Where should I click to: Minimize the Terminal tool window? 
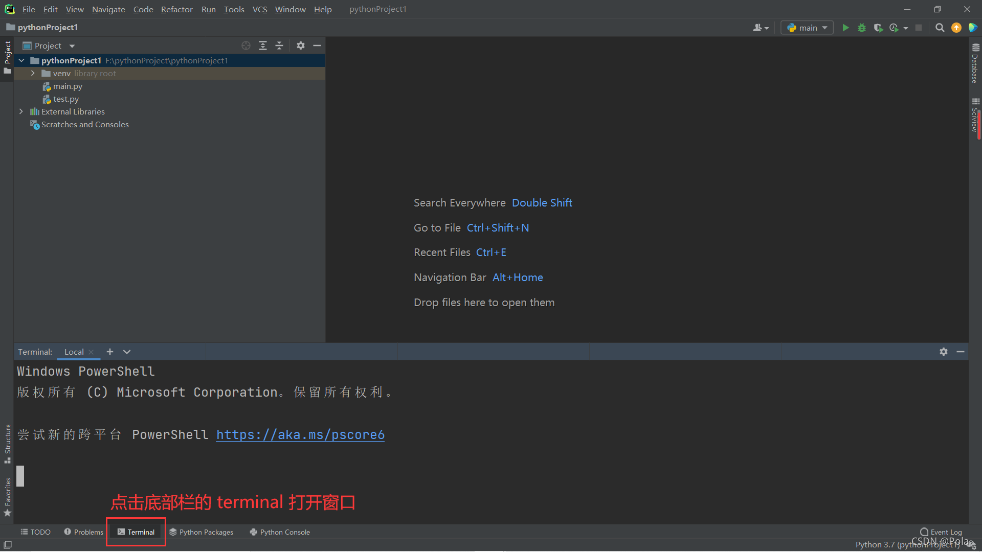pyautogui.click(x=961, y=352)
